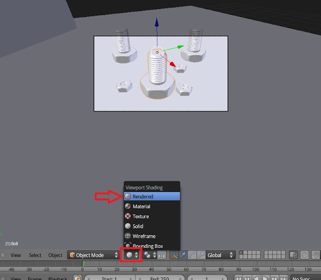
Task: Open the View menu in 3D header
Action: tap(16, 255)
